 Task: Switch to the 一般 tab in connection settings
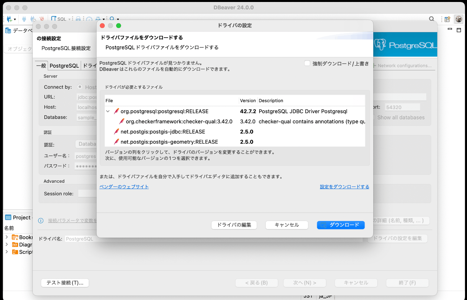(41, 66)
